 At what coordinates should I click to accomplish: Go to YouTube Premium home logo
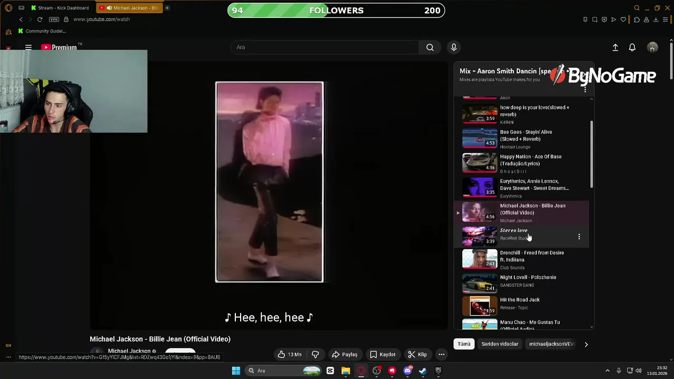click(x=59, y=47)
